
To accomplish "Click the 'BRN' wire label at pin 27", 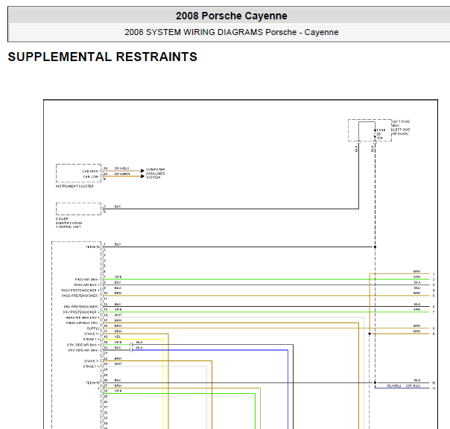I will pyautogui.click(x=118, y=386).
